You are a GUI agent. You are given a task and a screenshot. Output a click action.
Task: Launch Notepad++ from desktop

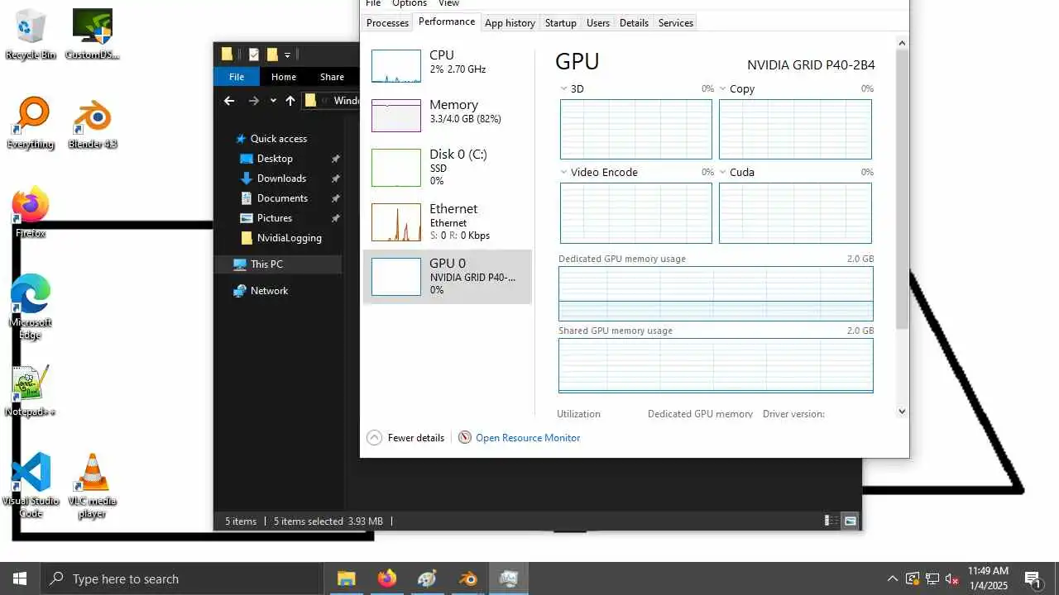(x=31, y=391)
